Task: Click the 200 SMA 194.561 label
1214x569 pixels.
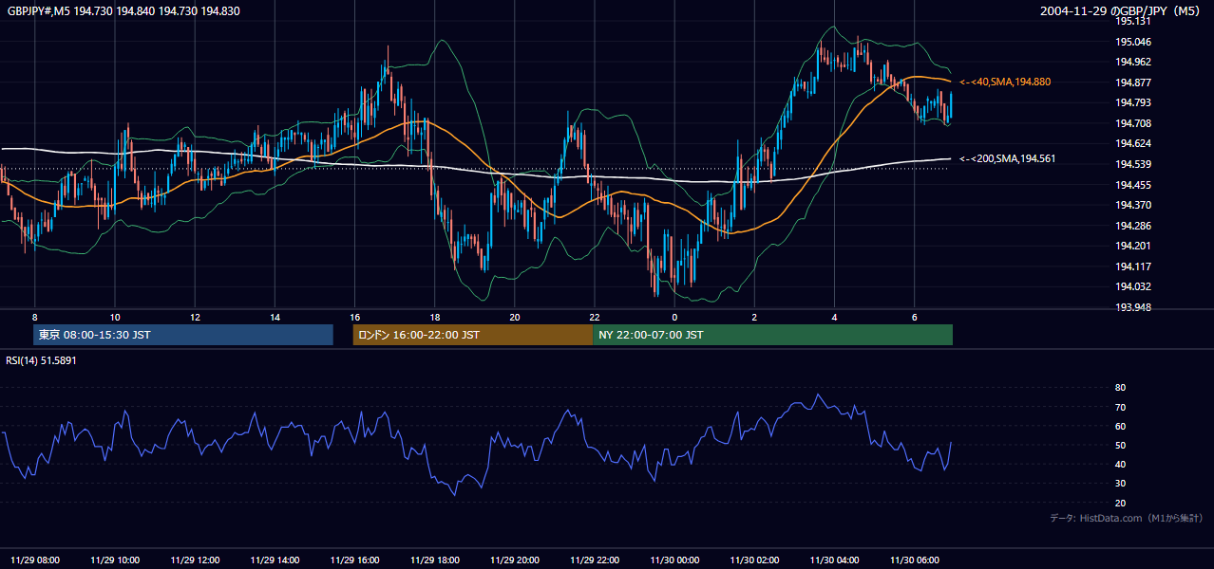Action: tap(1008, 159)
